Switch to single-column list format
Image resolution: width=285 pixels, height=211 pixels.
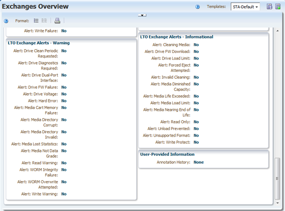coord(36,20)
